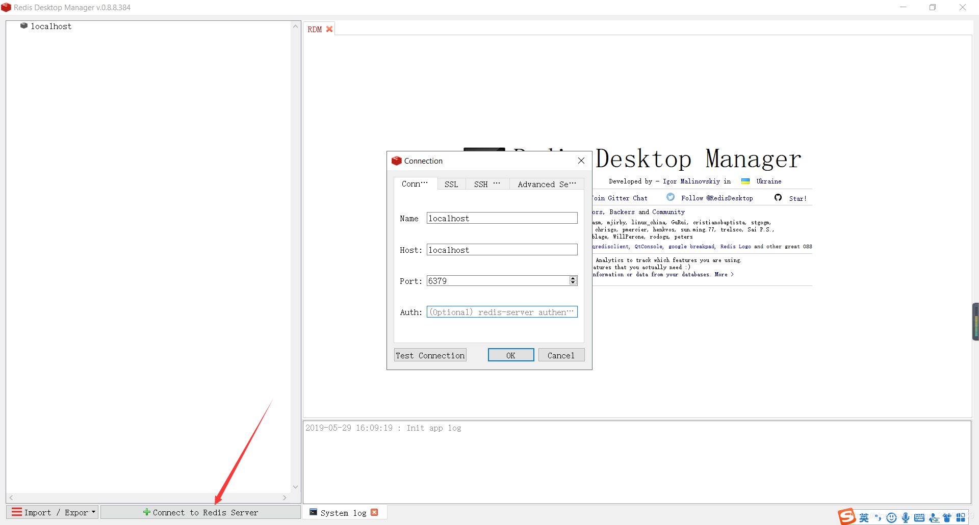Open the Redis Logo link

click(x=735, y=246)
